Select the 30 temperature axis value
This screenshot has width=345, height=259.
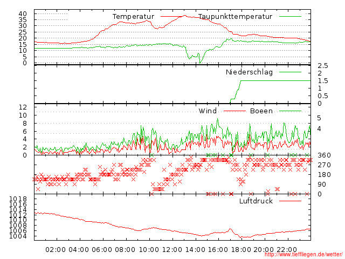[x=23, y=26]
